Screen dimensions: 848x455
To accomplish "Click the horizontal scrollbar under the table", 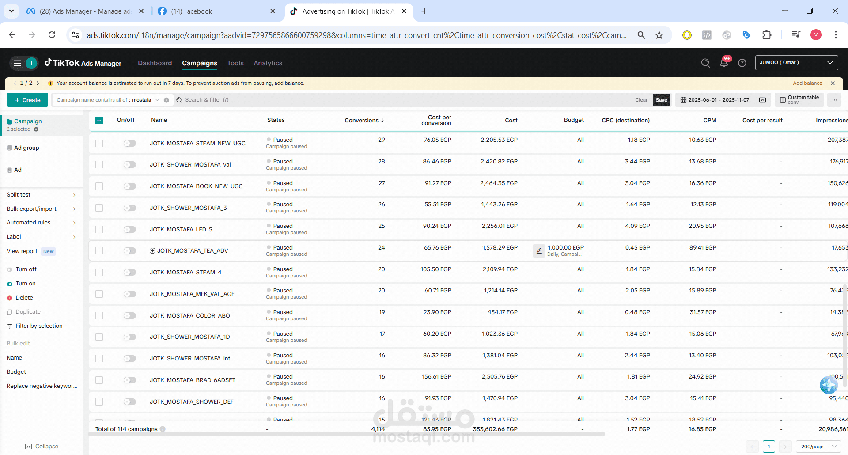I will point(347,434).
